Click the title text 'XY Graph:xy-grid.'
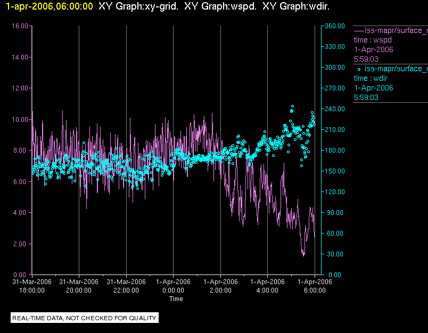The width and height of the screenshot is (428, 333). click(x=138, y=6)
